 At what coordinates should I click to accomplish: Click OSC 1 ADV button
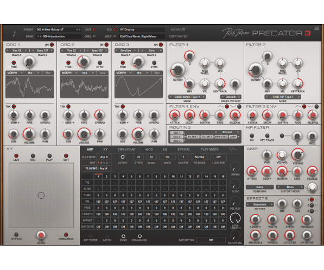48,73
